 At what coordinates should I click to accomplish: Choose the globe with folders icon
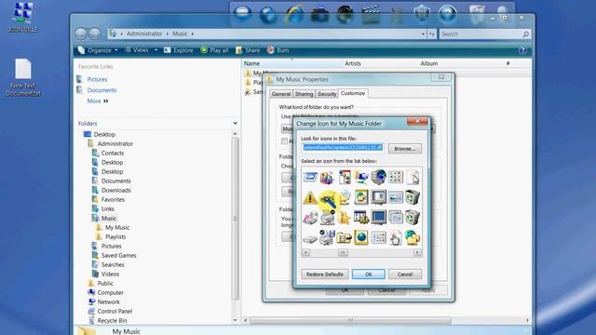413,238
